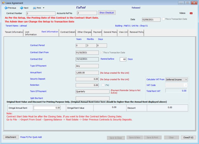Click '(Payment Reminder Setup is Not Active)' text
The height and width of the screenshot is (144, 199).
[x=125, y=92]
